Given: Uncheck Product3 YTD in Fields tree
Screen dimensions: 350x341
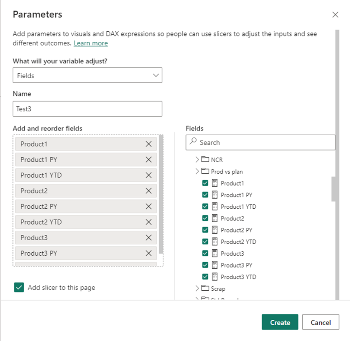Looking at the screenshot, I should [205, 277].
